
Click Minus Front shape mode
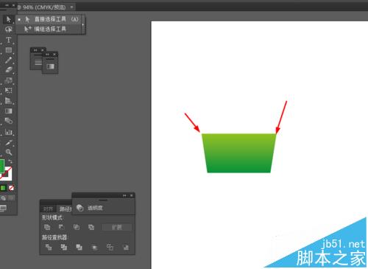coord(61,227)
